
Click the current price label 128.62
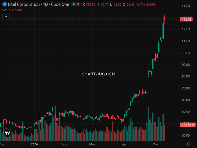coord(186,19)
